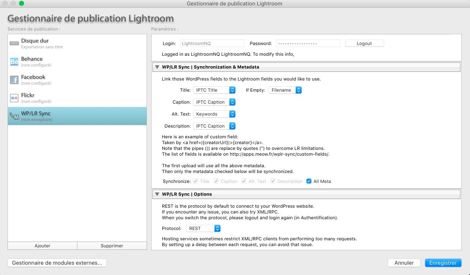This screenshot has height=275, width=470.
Task: Toggle the Caption synchronize checkbox
Action: coord(216,181)
